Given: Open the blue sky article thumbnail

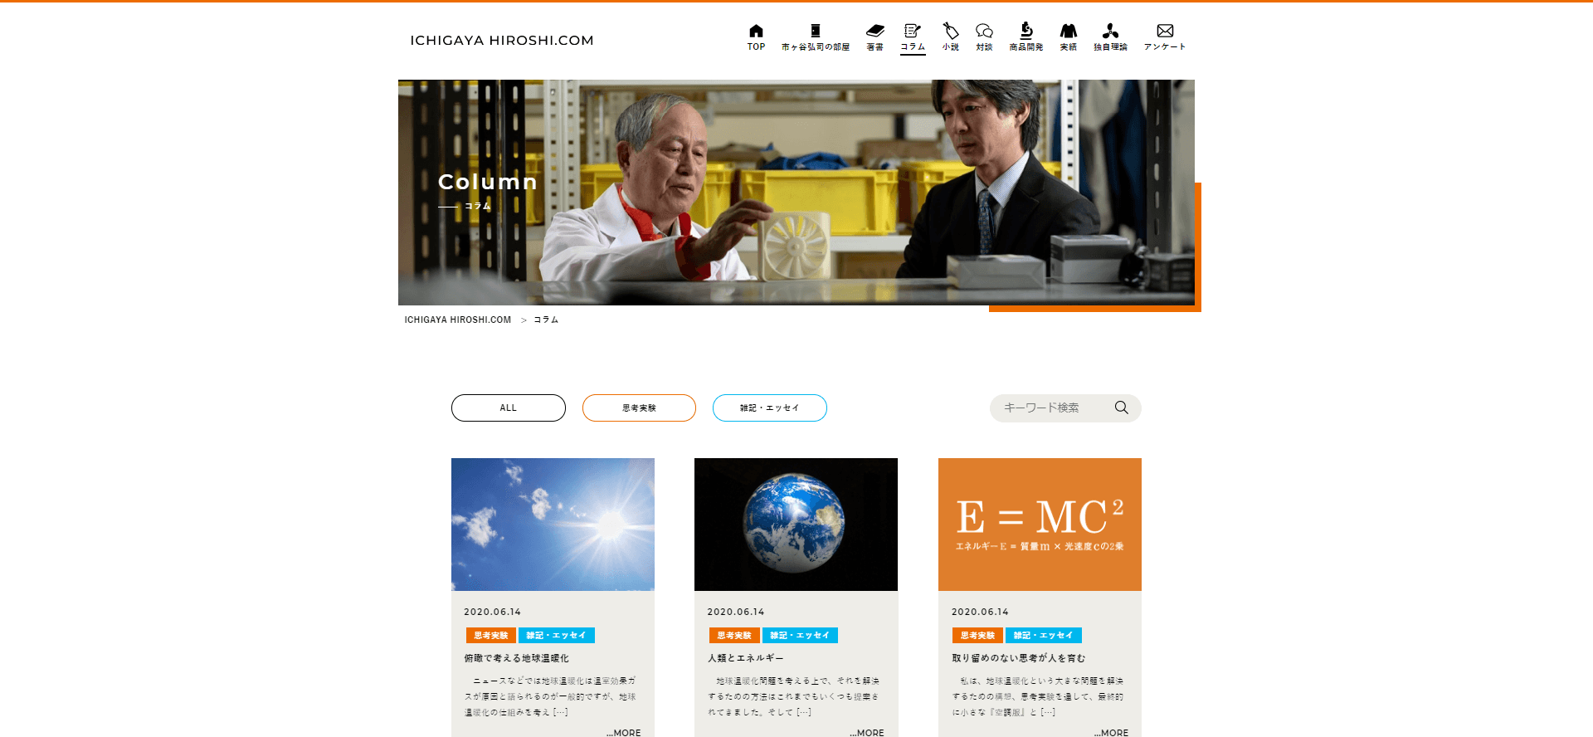Looking at the screenshot, I should tap(553, 524).
